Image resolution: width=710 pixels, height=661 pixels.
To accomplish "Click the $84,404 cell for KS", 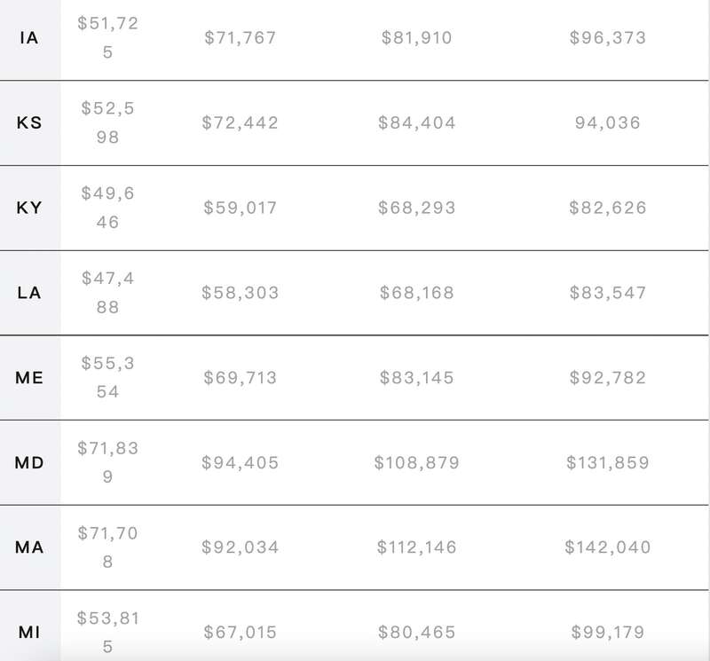I will tap(416, 122).
